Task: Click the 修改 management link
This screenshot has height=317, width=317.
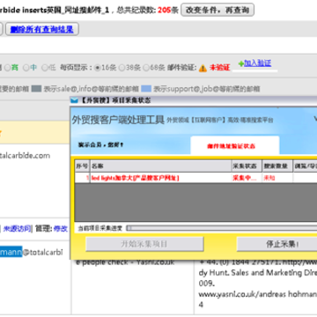Action: (x=61, y=229)
